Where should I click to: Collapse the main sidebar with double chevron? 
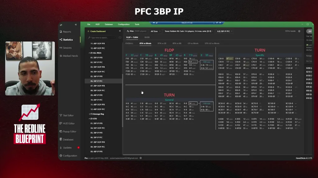click(76, 24)
